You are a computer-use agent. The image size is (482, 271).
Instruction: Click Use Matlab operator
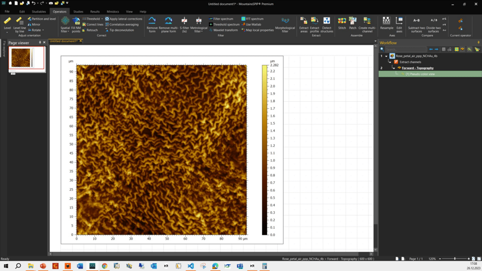(251, 24)
